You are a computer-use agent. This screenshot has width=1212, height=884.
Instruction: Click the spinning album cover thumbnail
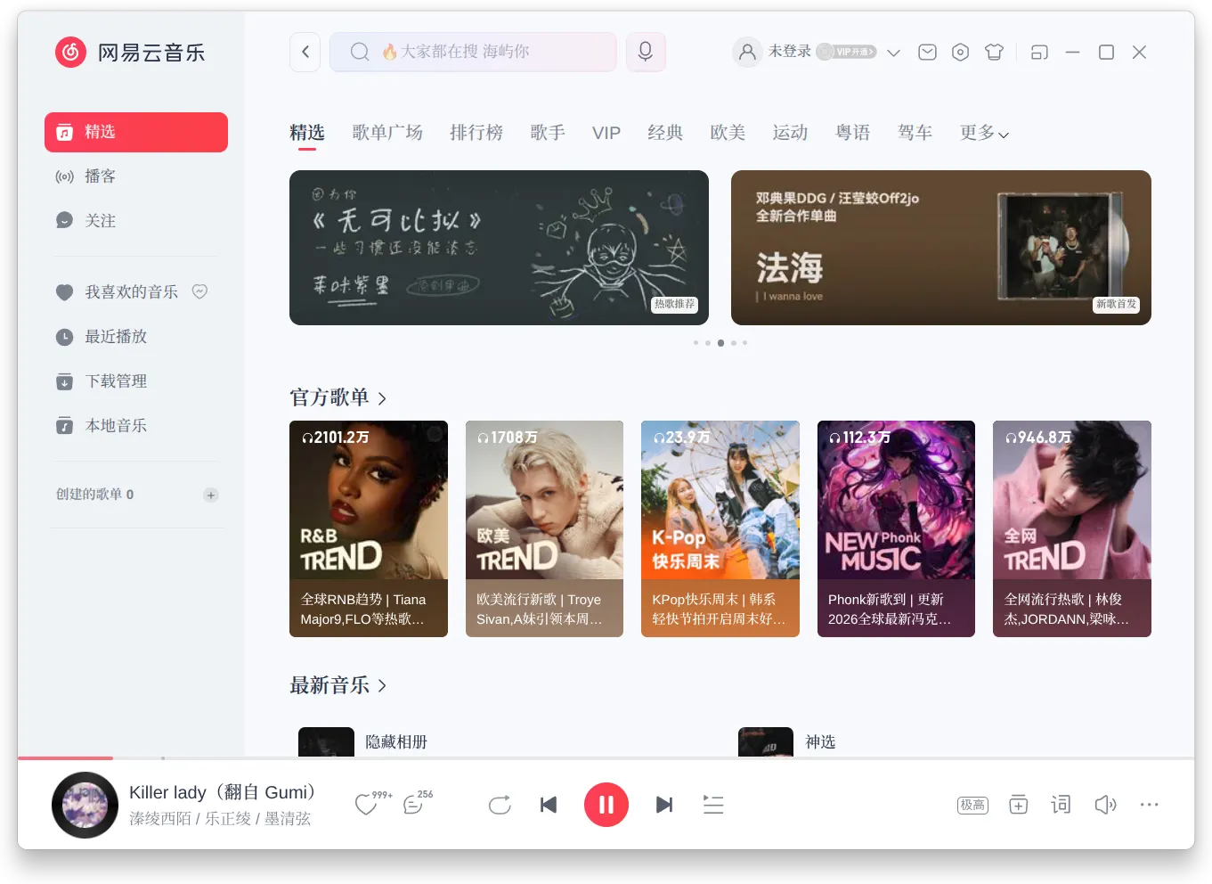[85, 805]
